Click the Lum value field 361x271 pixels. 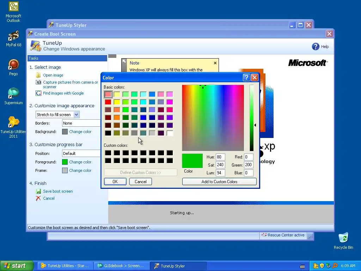pyautogui.click(x=220, y=173)
